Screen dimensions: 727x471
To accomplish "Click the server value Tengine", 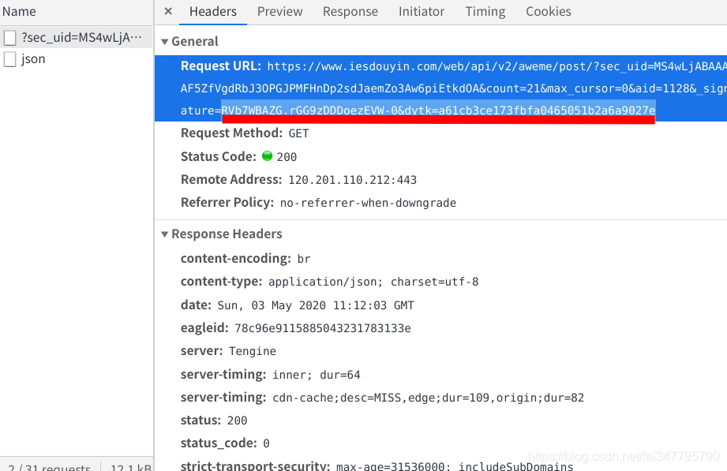I will 253,351.
